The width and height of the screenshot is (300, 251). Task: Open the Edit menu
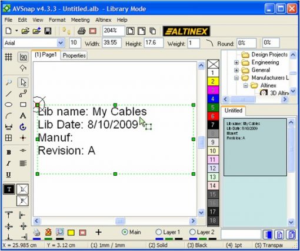tap(22, 20)
